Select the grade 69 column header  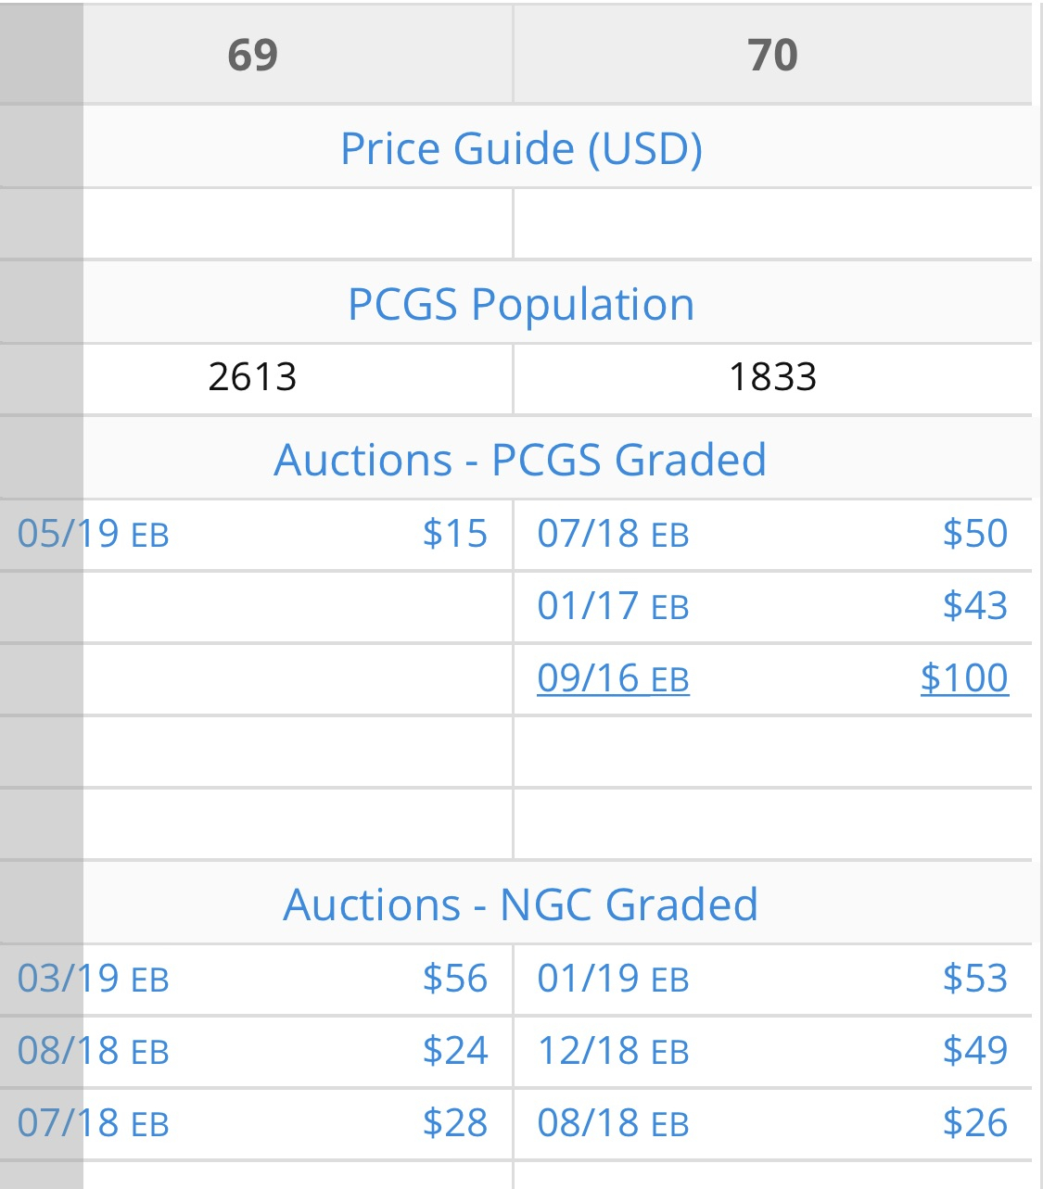coord(252,56)
